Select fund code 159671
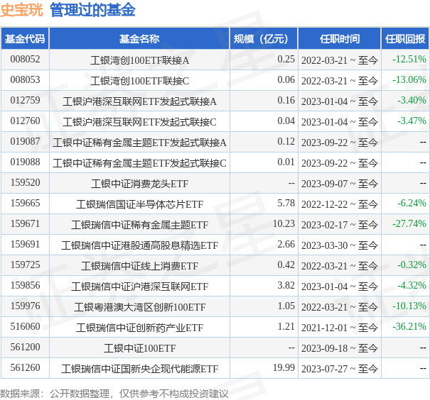This screenshot has height=400, width=430. (x=25, y=223)
